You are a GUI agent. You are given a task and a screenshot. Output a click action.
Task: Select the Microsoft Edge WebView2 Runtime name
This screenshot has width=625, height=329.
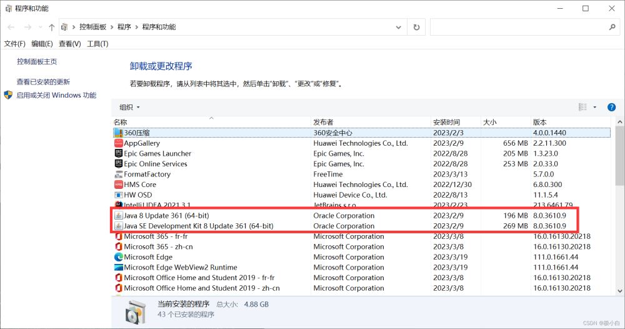point(181,268)
